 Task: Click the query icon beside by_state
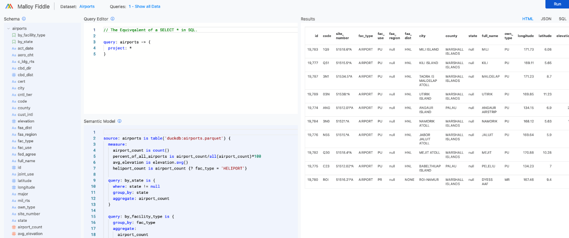coord(14,42)
